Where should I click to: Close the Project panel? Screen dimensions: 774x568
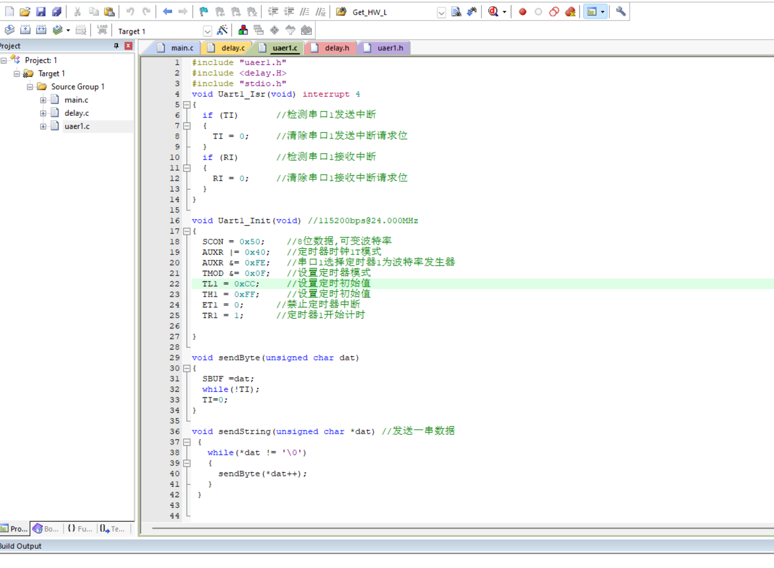point(128,46)
